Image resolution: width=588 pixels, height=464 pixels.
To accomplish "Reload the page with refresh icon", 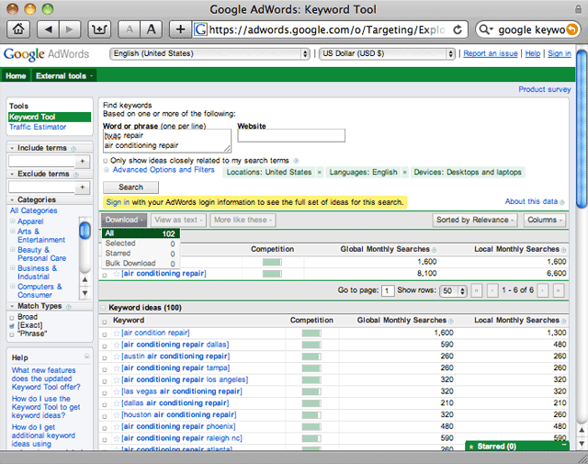I will (458, 29).
